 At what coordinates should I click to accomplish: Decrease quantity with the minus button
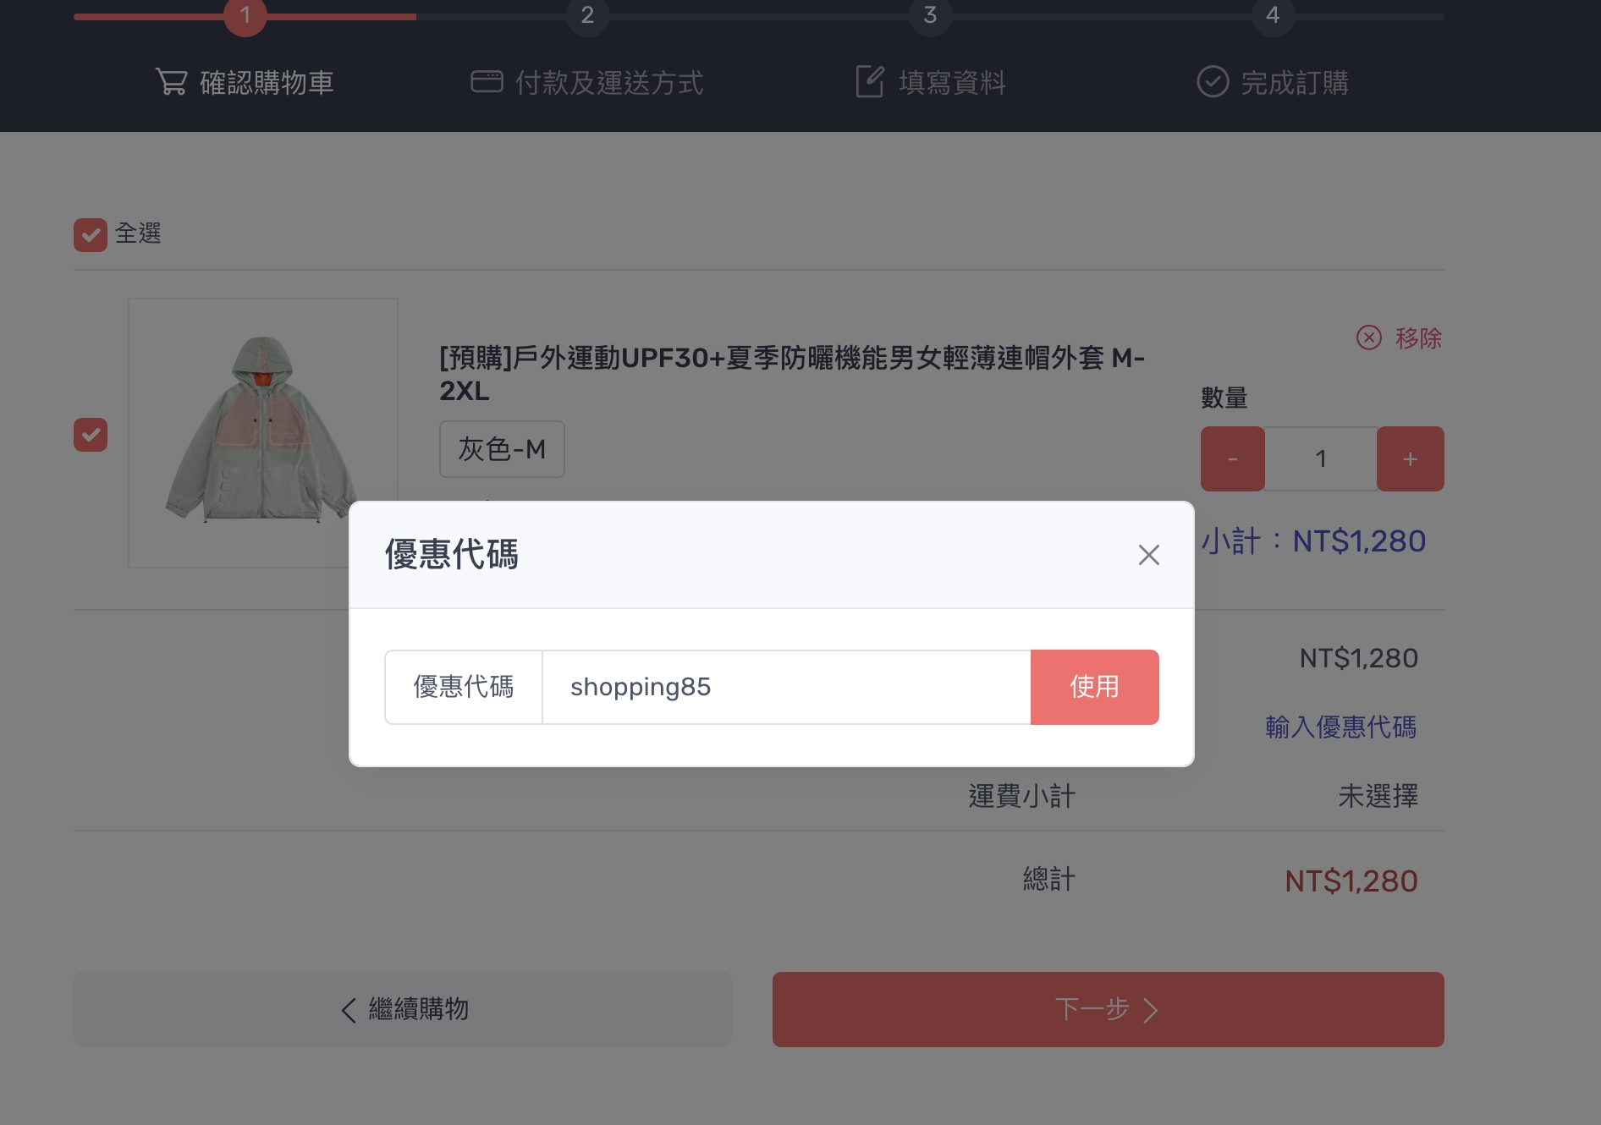[1232, 458]
